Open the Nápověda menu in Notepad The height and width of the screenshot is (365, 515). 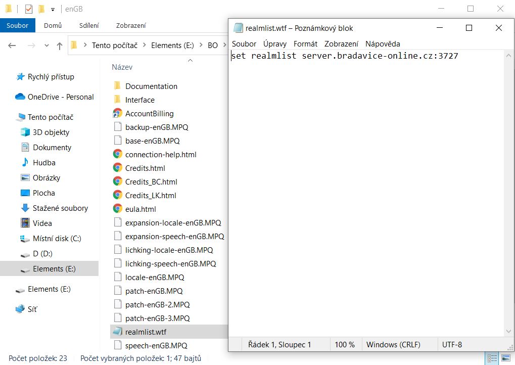(x=383, y=44)
